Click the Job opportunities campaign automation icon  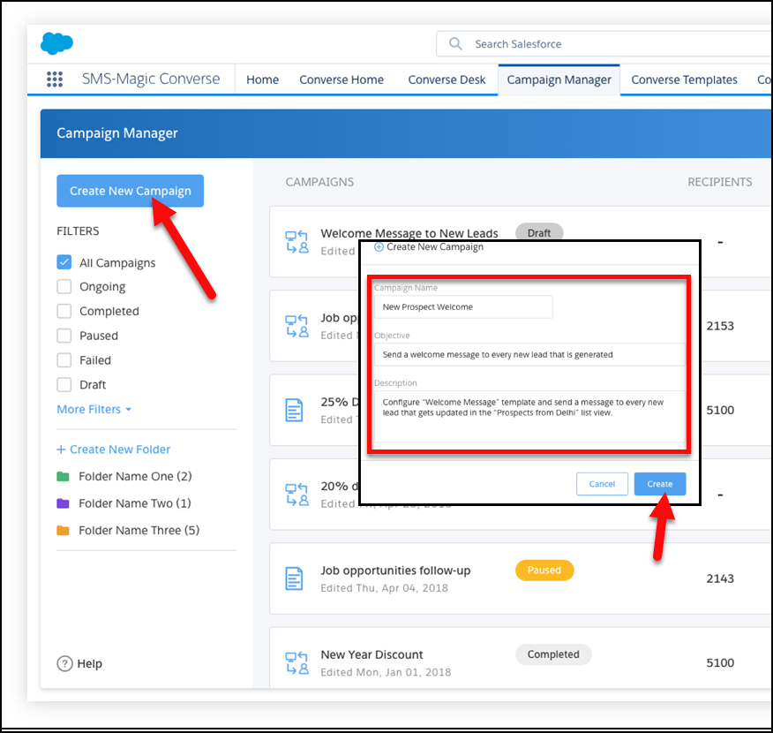point(297,326)
